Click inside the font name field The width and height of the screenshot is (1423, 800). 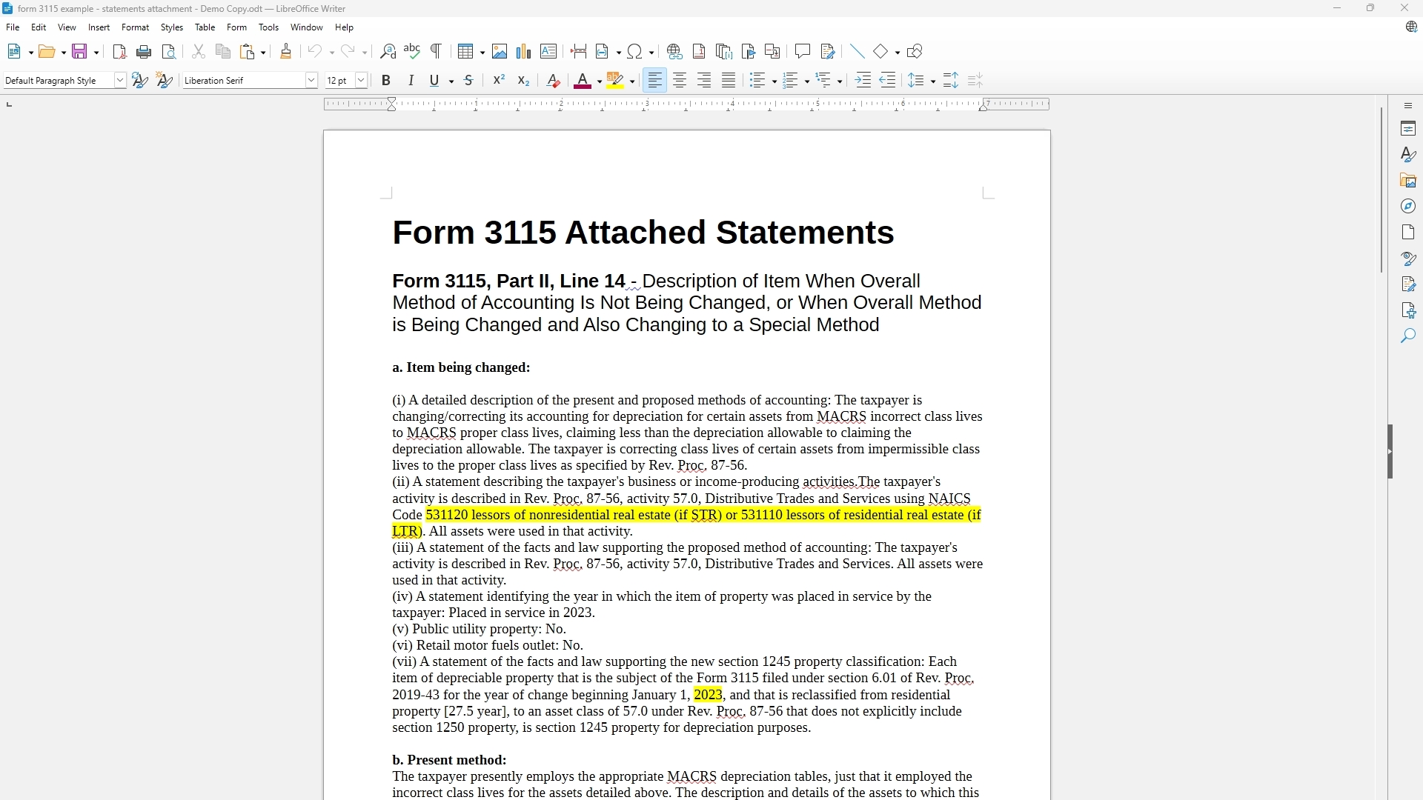click(243, 81)
